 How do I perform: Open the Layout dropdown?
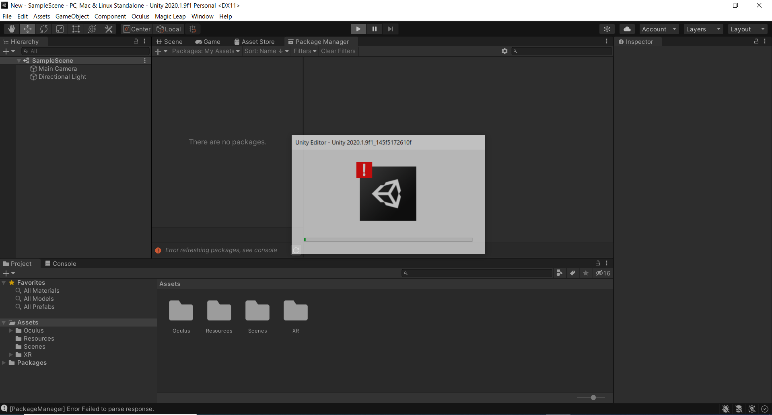click(747, 29)
